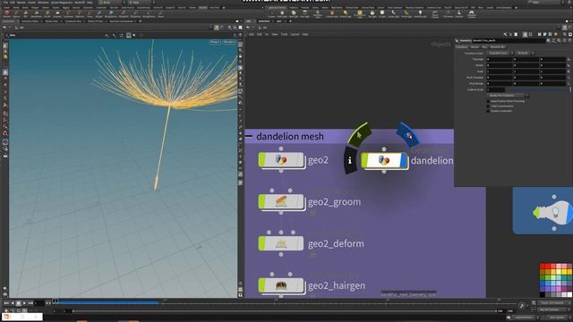This screenshot has height=322, width=573.
Task: Select the light bulb node
Action: click(x=553, y=212)
